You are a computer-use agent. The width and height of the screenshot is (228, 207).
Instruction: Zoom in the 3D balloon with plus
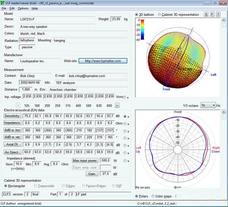pyautogui.click(x=224, y=20)
